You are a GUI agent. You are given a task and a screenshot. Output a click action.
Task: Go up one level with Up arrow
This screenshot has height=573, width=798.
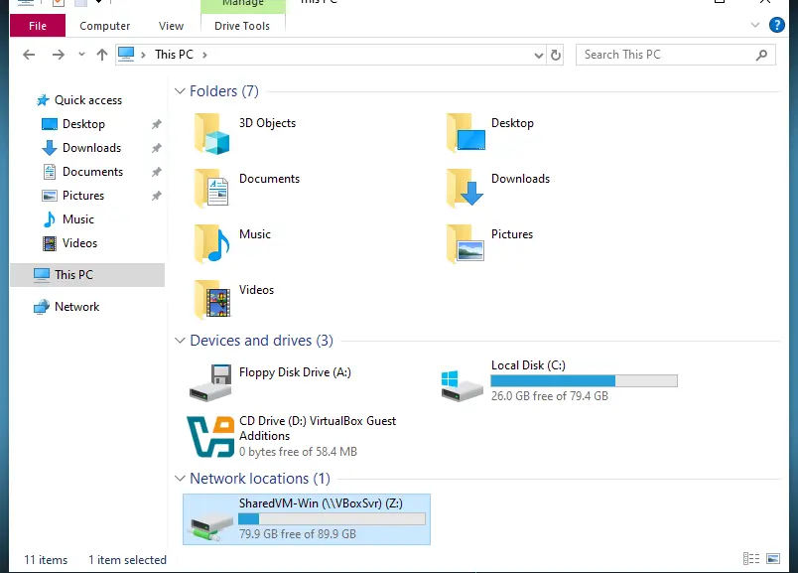tap(102, 55)
